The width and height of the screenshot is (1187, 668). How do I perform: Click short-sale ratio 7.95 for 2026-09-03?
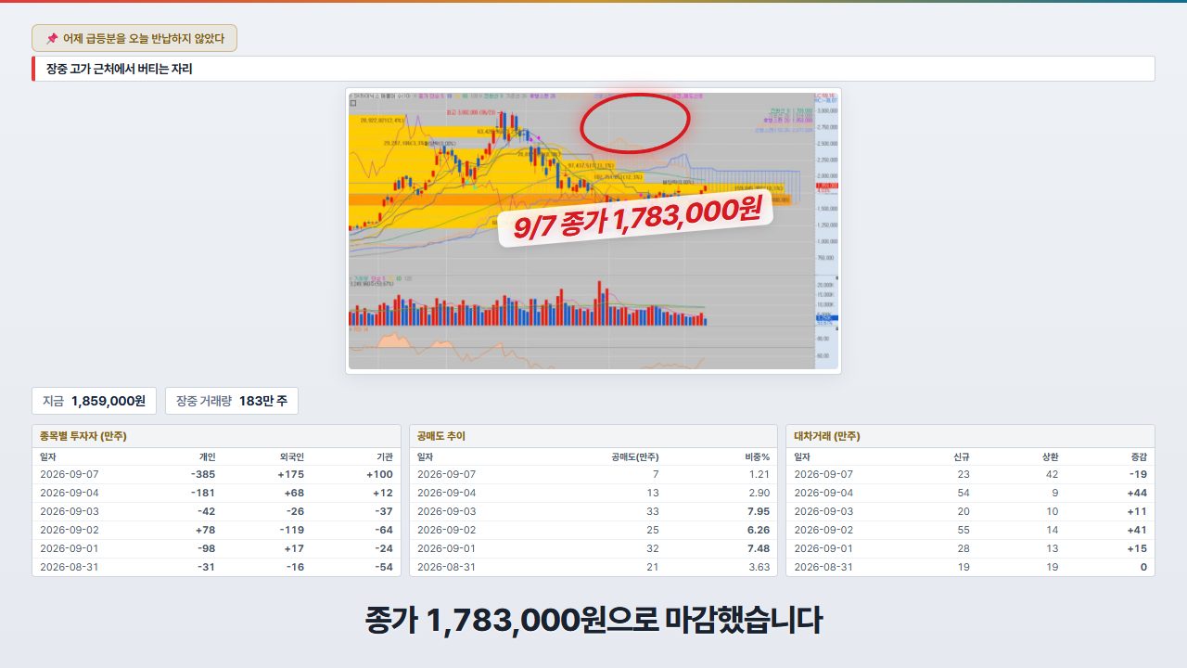tap(759, 511)
